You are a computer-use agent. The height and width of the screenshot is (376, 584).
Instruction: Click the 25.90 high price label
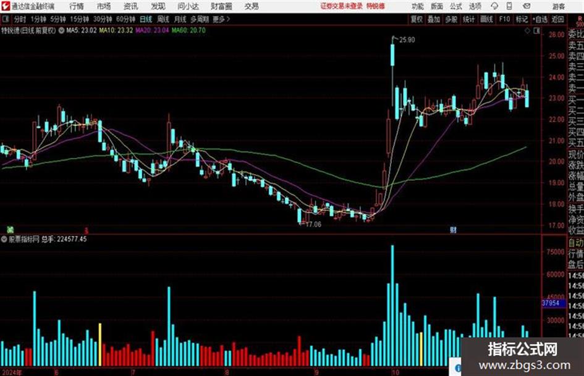(407, 40)
